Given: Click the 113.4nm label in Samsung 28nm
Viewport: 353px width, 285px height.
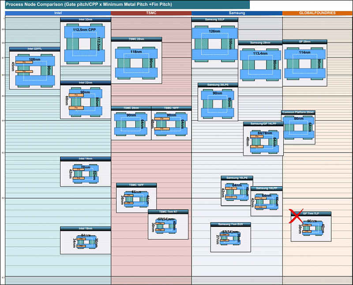Looking at the screenshot, I should tap(260, 53).
